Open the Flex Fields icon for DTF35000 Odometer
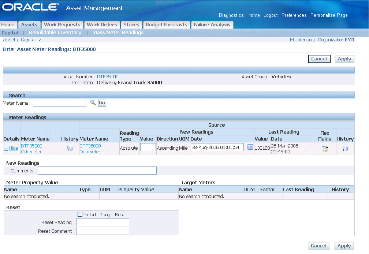The width and height of the screenshot is (369, 254). pos(325,148)
